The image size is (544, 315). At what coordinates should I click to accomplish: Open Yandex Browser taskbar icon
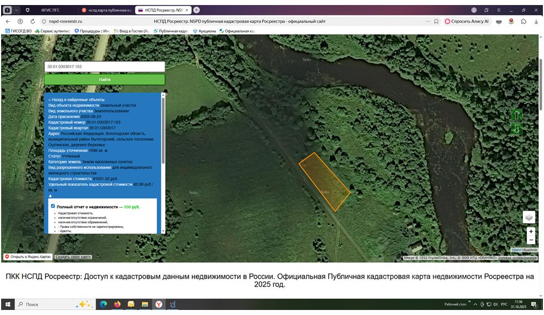[158, 304]
